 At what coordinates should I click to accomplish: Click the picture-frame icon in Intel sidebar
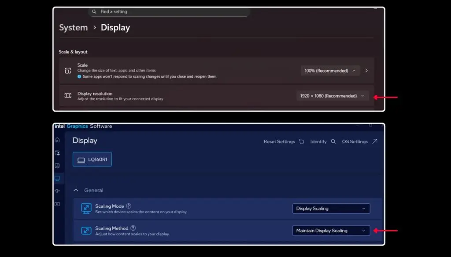coord(57,166)
